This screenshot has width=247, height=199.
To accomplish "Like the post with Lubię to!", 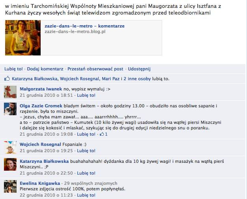I will 13,69.
